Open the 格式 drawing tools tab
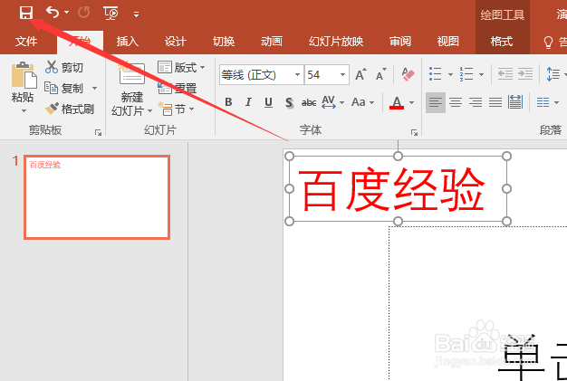567x381 pixels. [502, 42]
